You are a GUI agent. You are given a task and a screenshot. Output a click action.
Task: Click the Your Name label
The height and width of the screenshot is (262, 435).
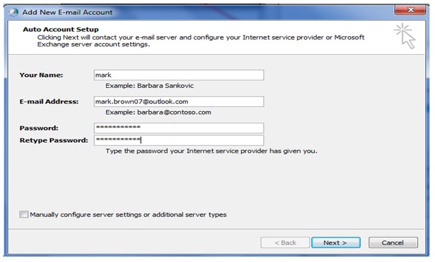41,75
